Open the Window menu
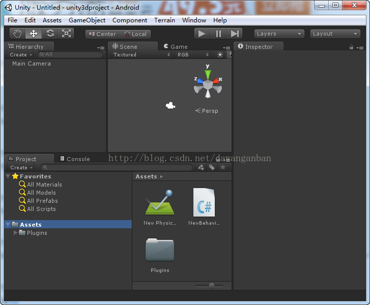The image size is (370, 305). 194,20
